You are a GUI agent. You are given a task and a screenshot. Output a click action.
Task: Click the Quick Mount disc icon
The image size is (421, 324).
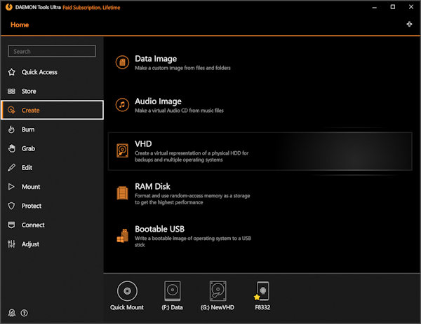click(127, 291)
